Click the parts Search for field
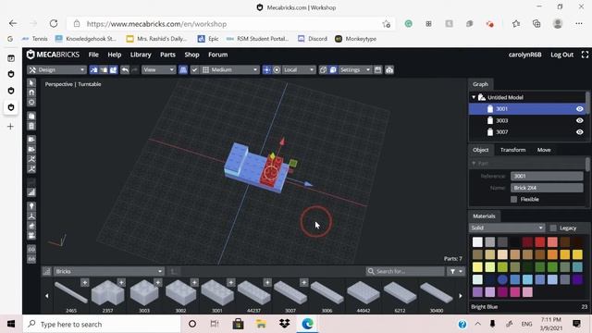This screenshot has height=333, width=592. point(405,271)
